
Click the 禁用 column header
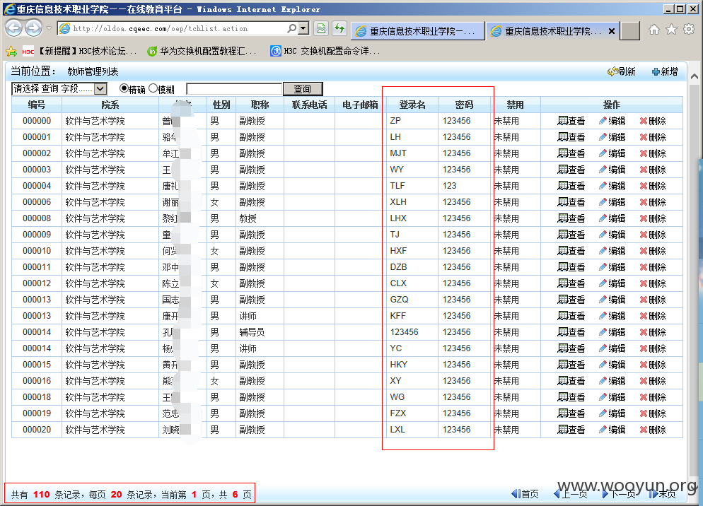(515, 105)
